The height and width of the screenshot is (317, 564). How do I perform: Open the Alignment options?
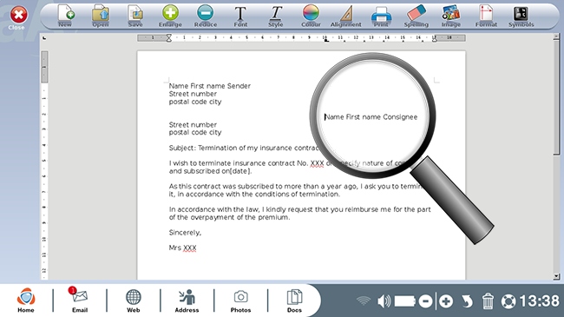click(x=345, y=17)
